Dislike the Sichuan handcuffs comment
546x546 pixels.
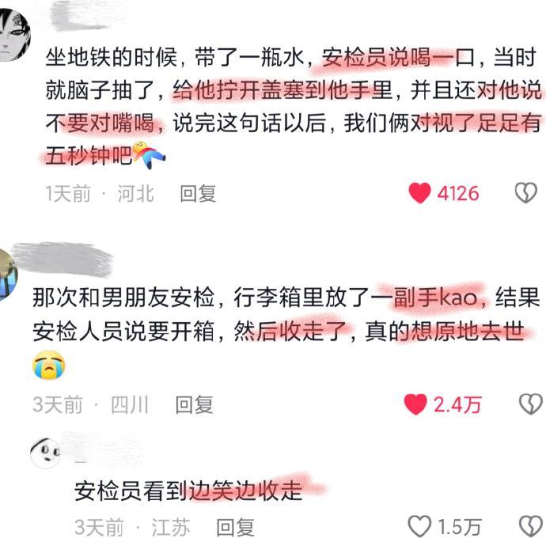coord(531,404)
